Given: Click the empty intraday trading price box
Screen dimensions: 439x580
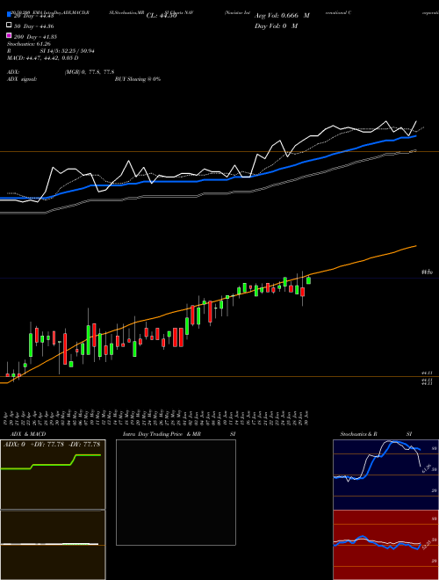Looking at the screenshot, I should [x=176, y=492].
